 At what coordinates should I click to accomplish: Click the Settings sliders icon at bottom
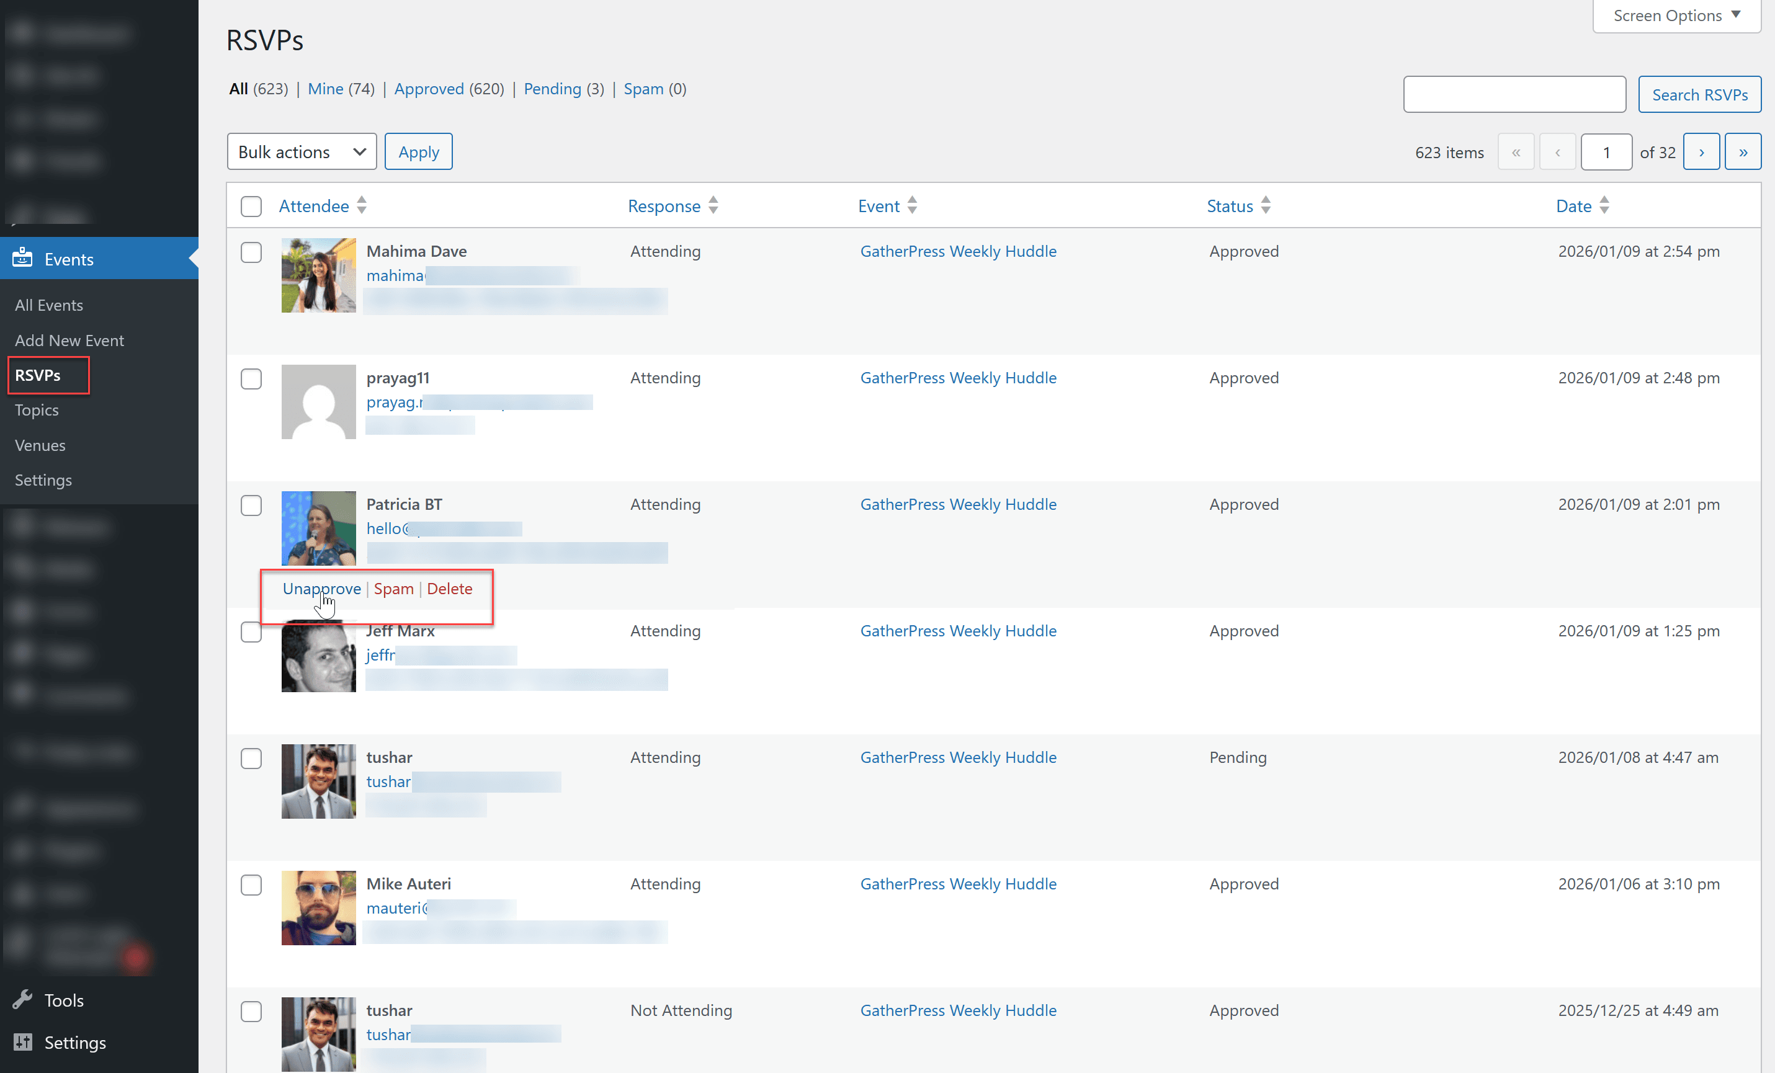point(23,1041)
